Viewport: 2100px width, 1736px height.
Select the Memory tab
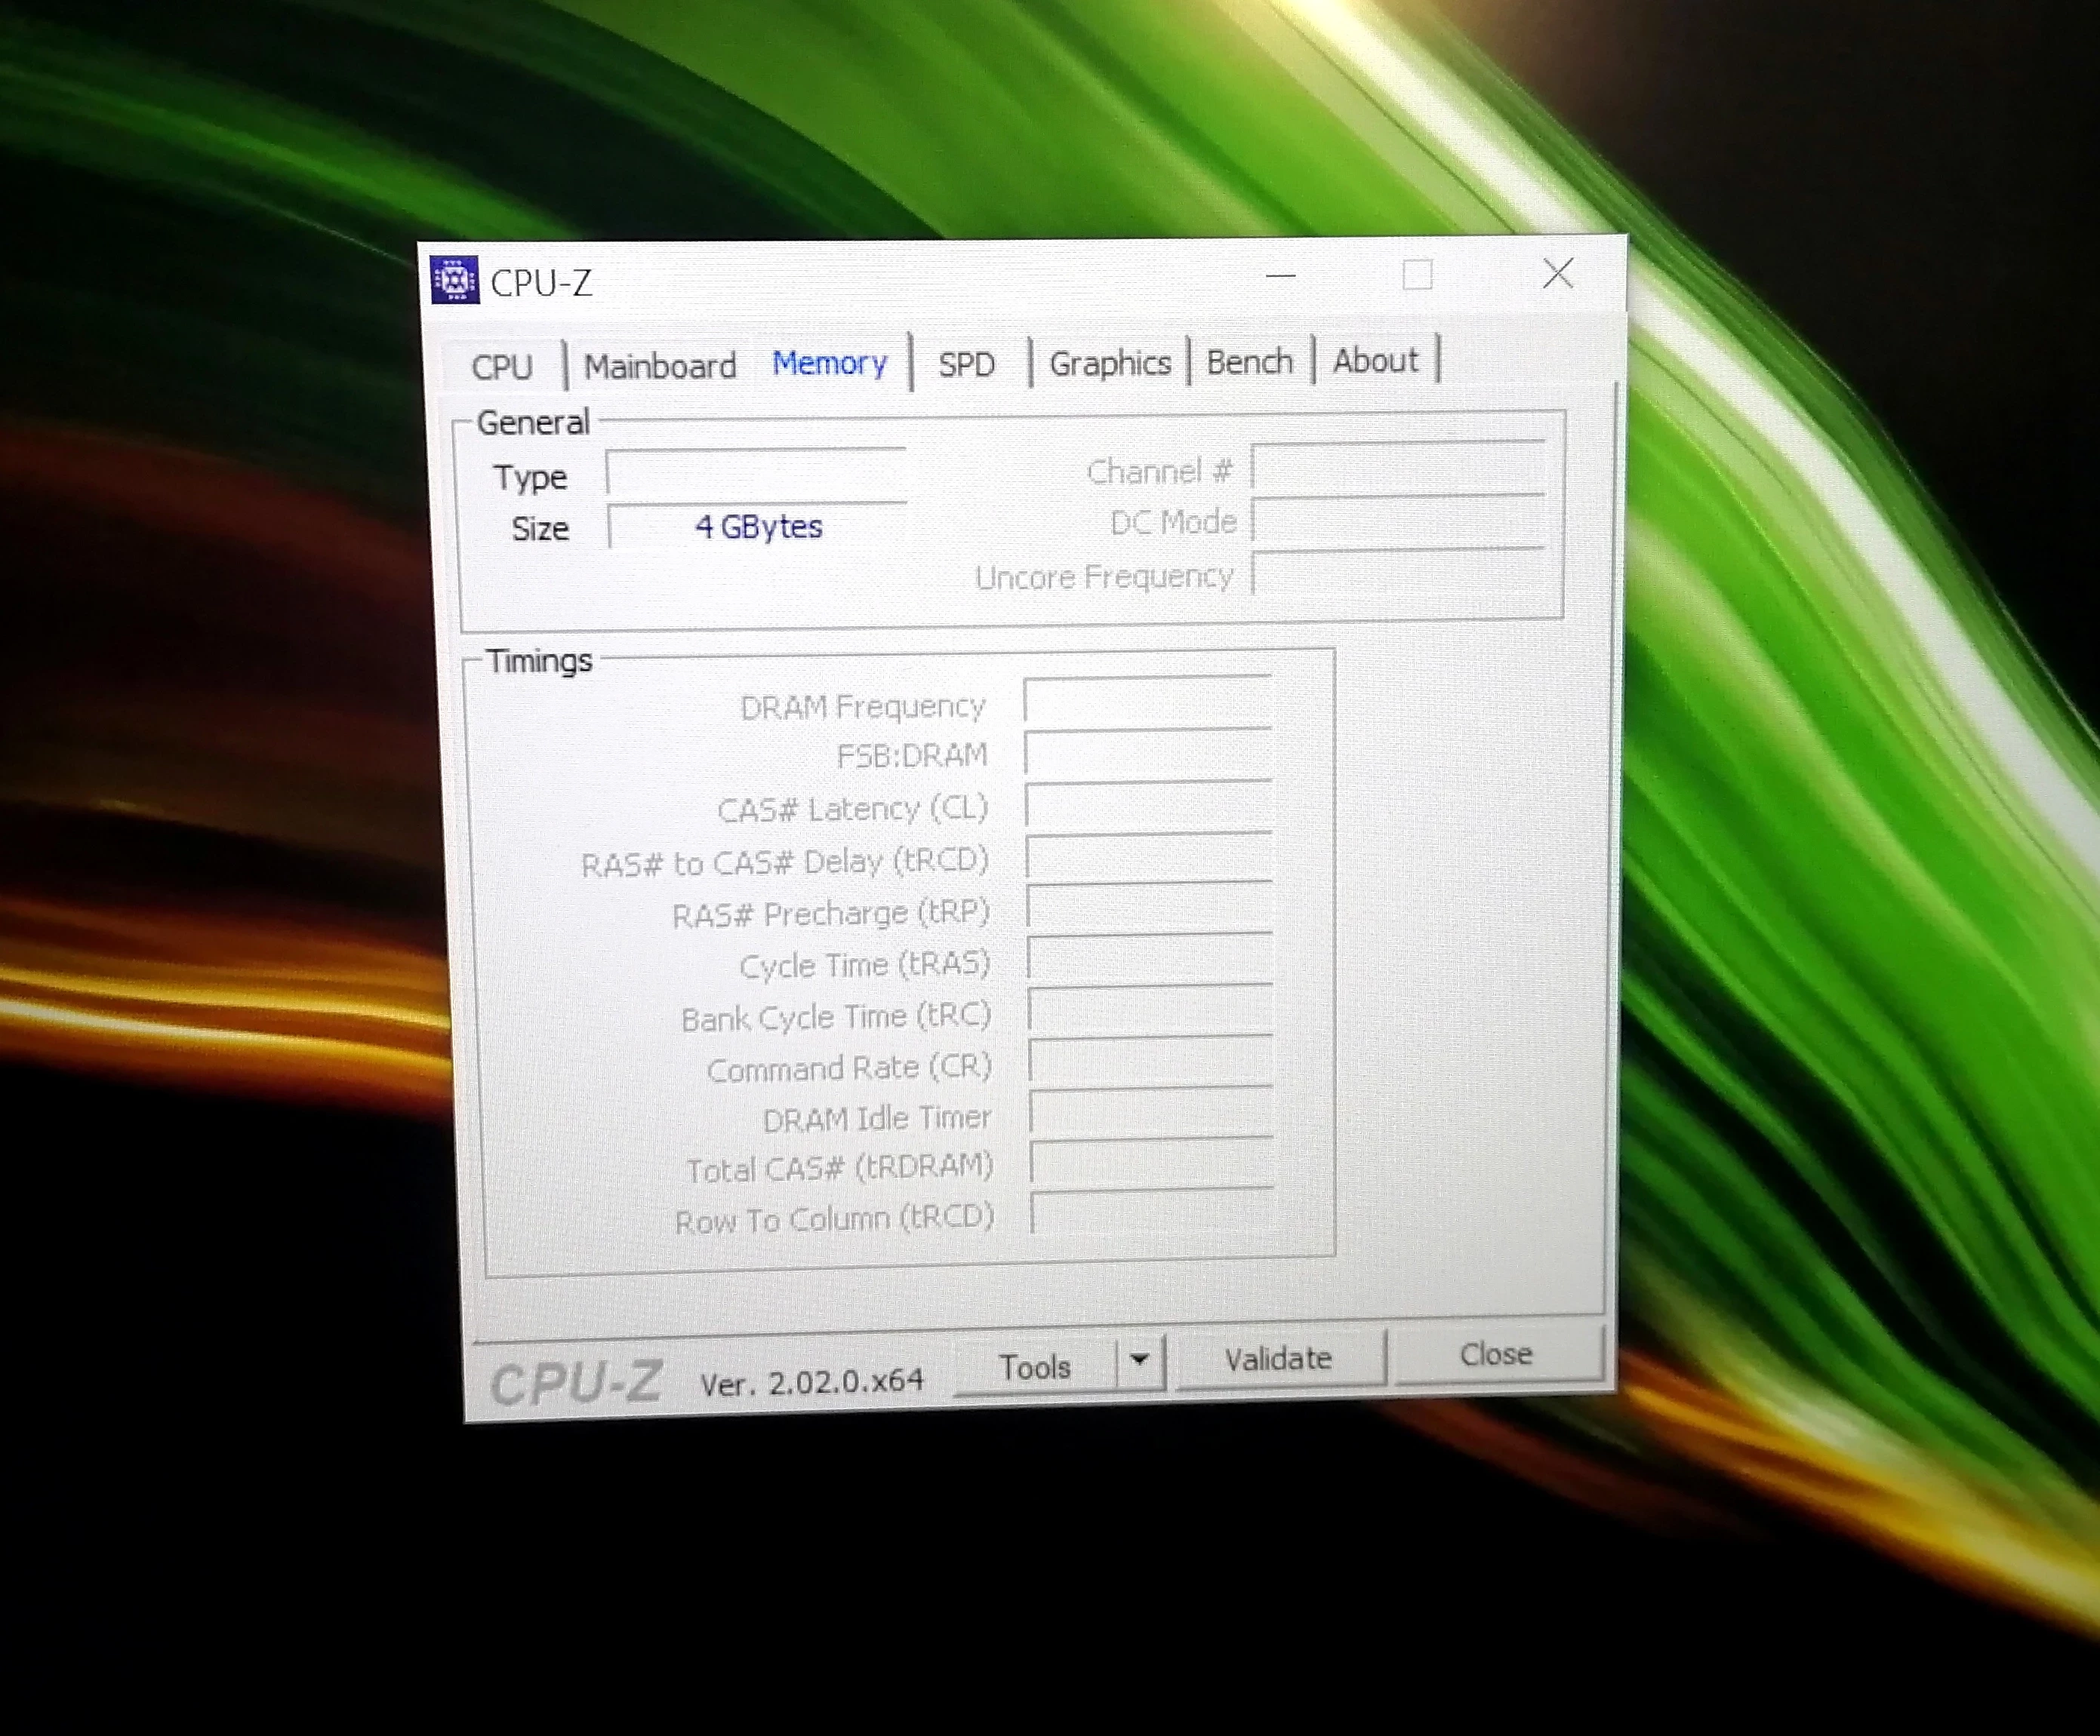click(830, 363)
